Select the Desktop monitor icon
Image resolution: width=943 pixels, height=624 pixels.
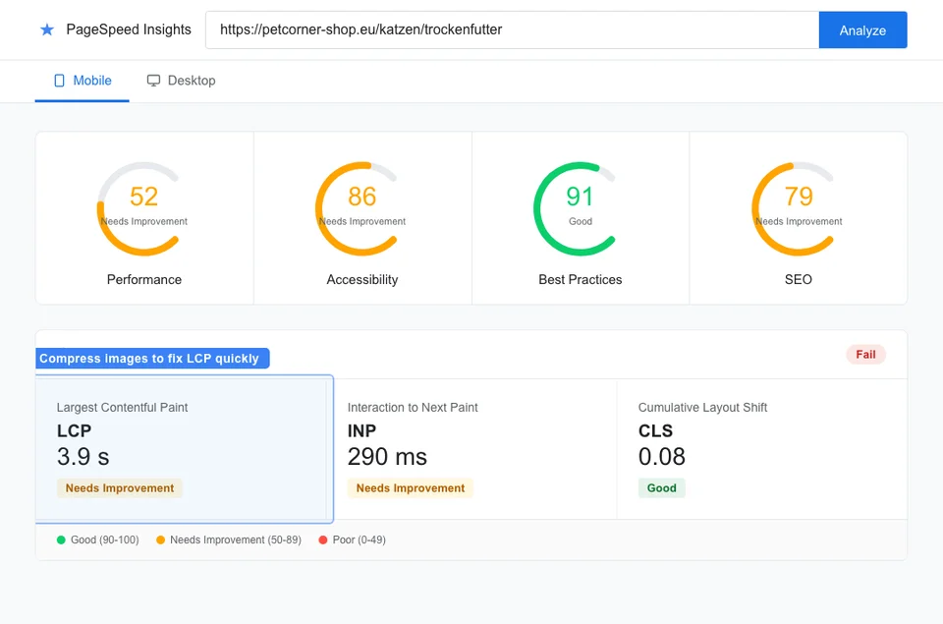[x=153, y=81]
